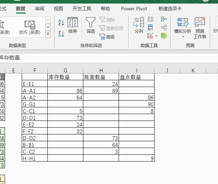This screenshot has height=184, width=218.
Task: Open Text to Columns (分列)
Action: point(139,25)
